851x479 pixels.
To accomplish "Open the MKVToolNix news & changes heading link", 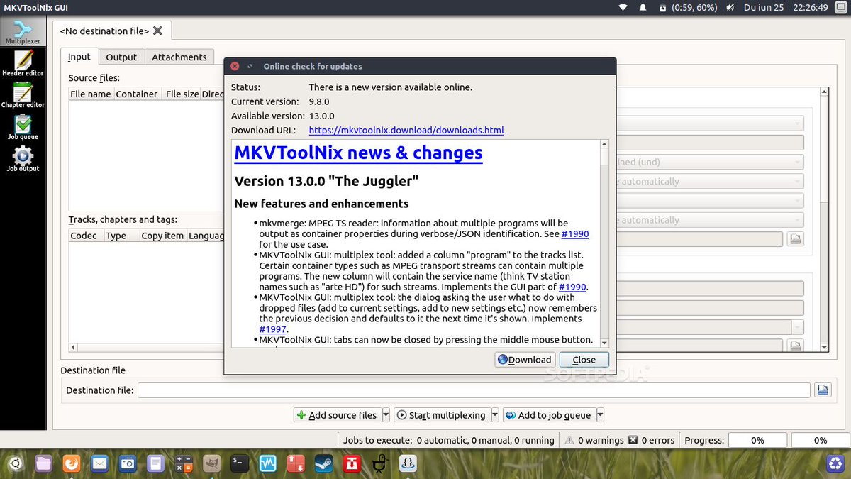I will (x=358, y=153).
